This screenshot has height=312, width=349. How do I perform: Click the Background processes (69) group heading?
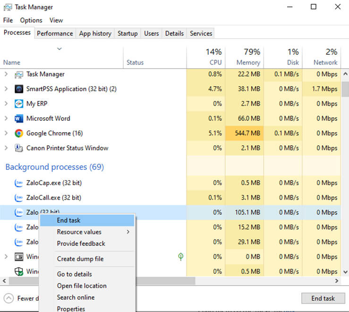pos(54,167)
